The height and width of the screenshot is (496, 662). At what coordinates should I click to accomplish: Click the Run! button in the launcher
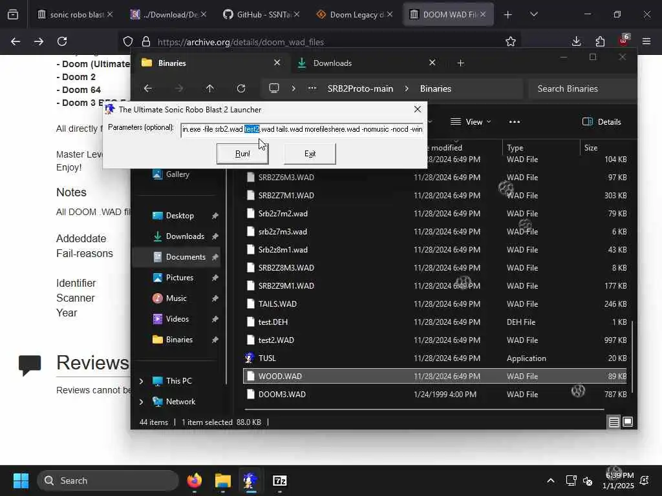point(242,154)
